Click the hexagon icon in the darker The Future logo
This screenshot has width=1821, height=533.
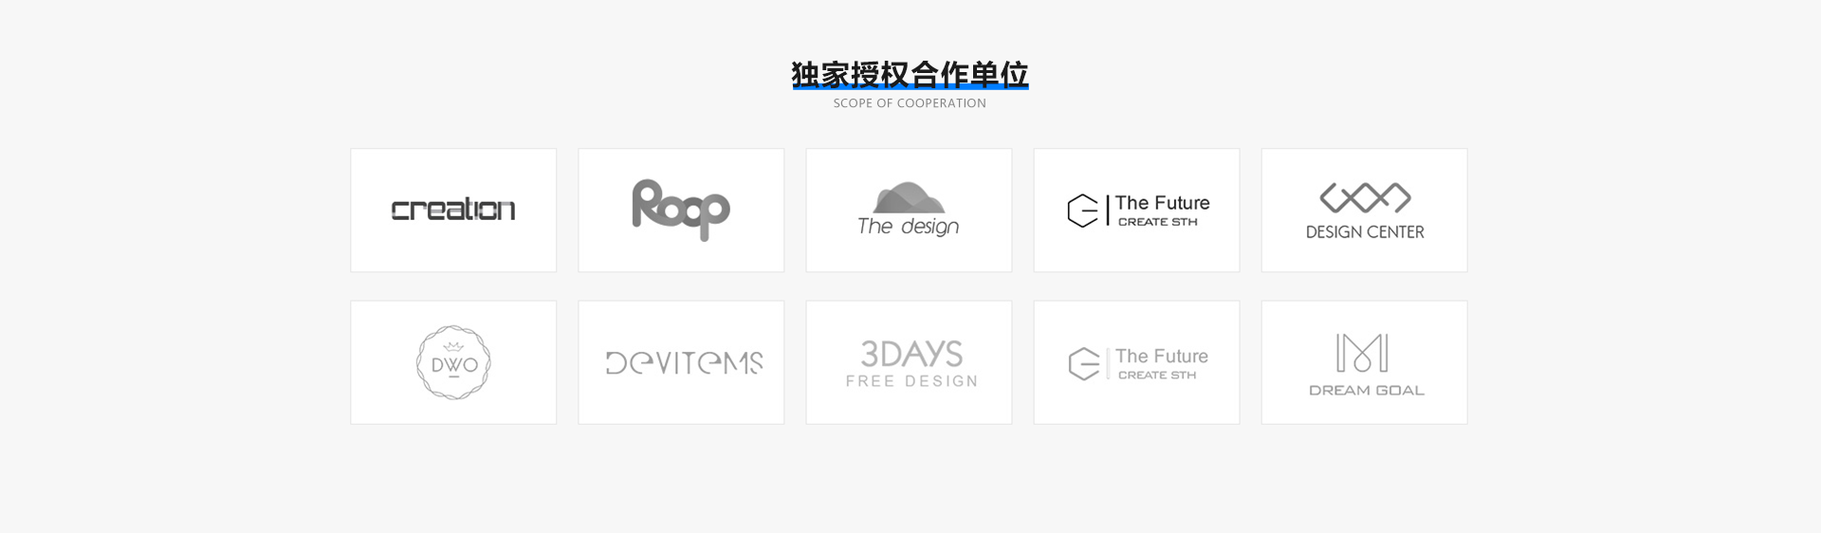(x=1082, y=211)
